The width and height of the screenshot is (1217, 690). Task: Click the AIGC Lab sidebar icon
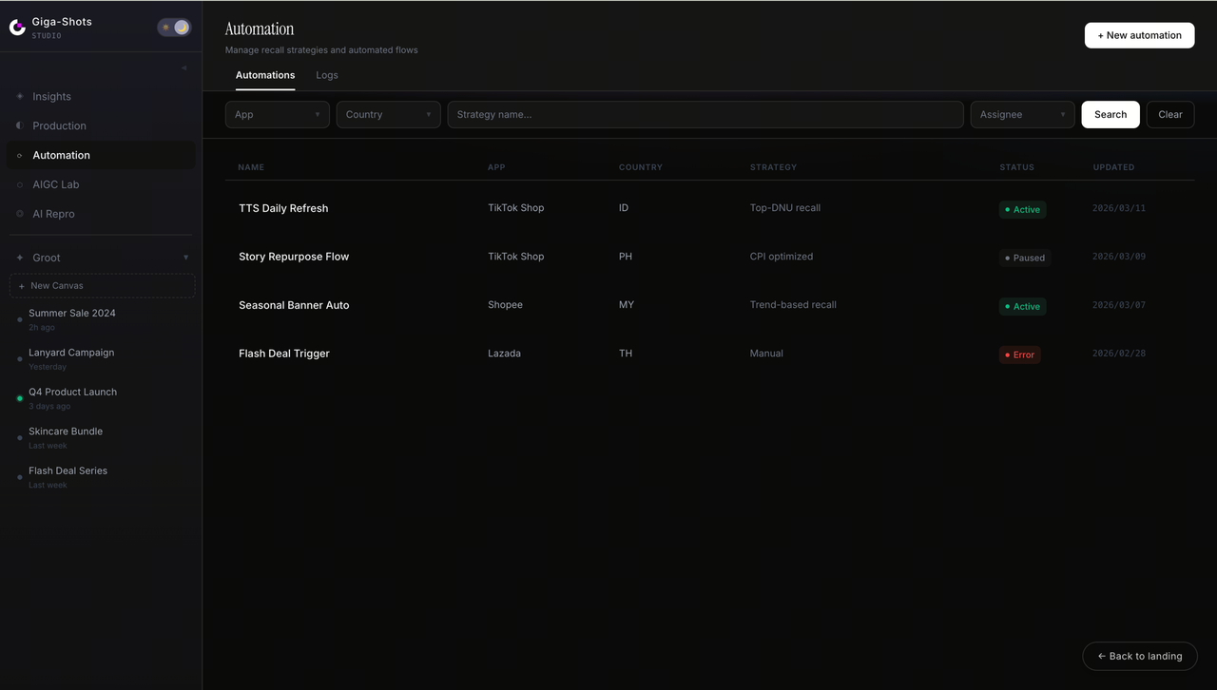[20, 184]
